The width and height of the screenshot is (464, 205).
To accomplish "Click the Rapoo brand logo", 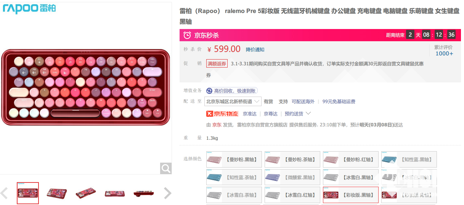I will (x=29, y=8).
